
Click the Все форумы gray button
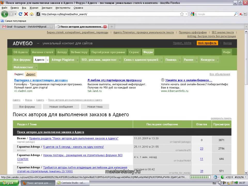click(x=27, y=107)
